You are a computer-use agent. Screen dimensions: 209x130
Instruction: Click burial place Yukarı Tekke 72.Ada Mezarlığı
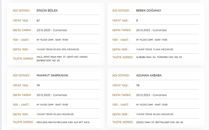(x=154, y=49)
